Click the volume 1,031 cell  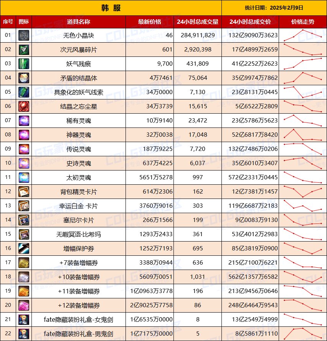coord(198,277)
